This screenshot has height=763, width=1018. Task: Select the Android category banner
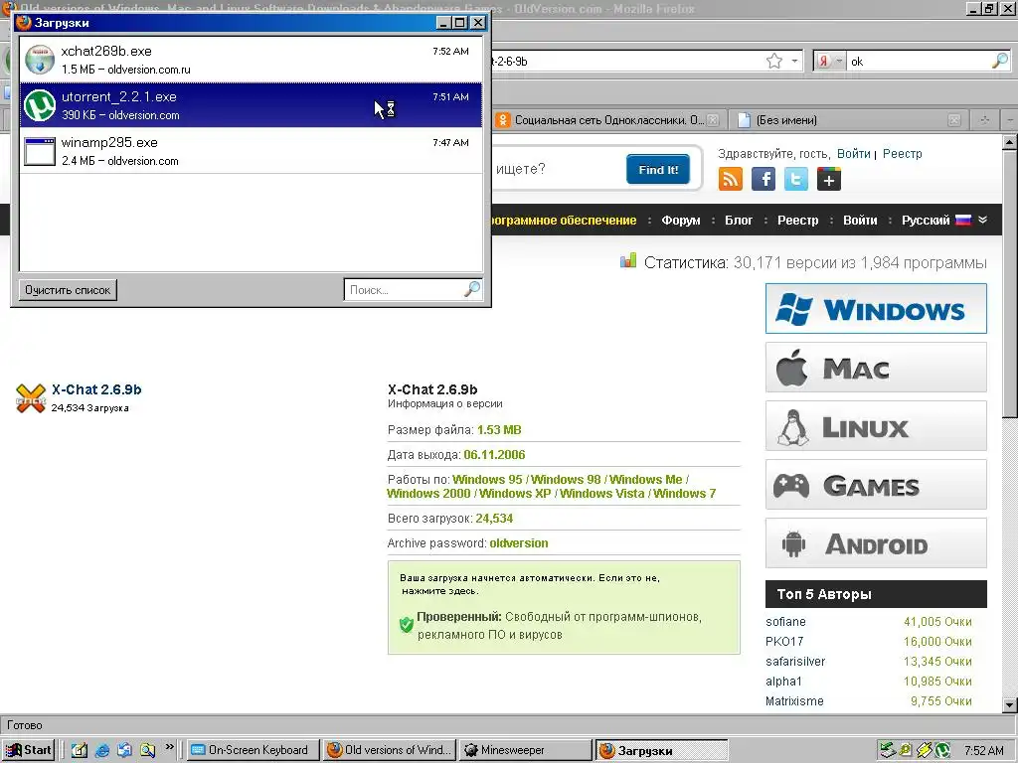[876, 543]
